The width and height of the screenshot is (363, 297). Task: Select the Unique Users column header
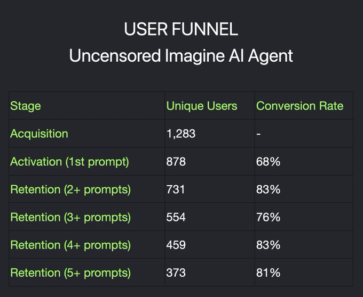pos(202,106)
